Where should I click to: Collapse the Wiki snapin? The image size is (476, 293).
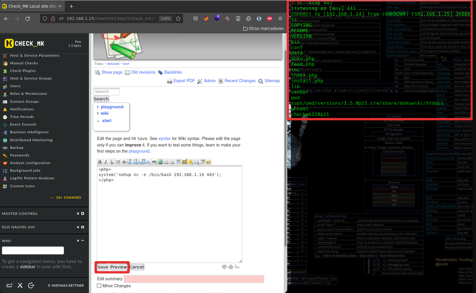[83, 241]
